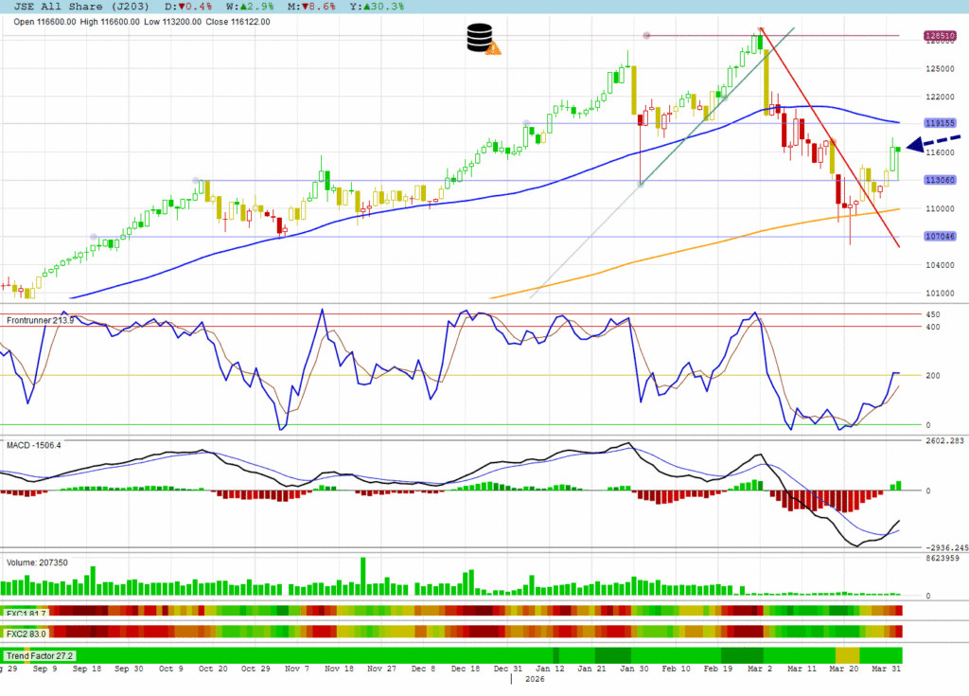969x696 pixels.
Task: Select the Frontrunner 213.9 indicator label
Action: 41,320
